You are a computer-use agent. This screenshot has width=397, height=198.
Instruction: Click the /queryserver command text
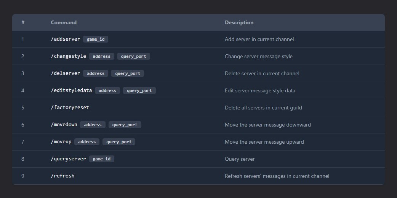(69, 159)
